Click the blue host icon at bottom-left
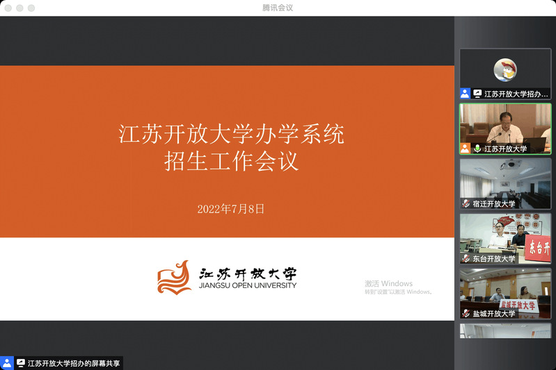 pyautogui.click(x=7, y=363)
